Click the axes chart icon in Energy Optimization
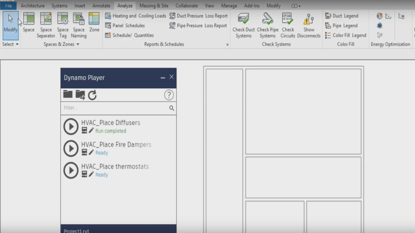415x233 pixels. tap(388, 16)
